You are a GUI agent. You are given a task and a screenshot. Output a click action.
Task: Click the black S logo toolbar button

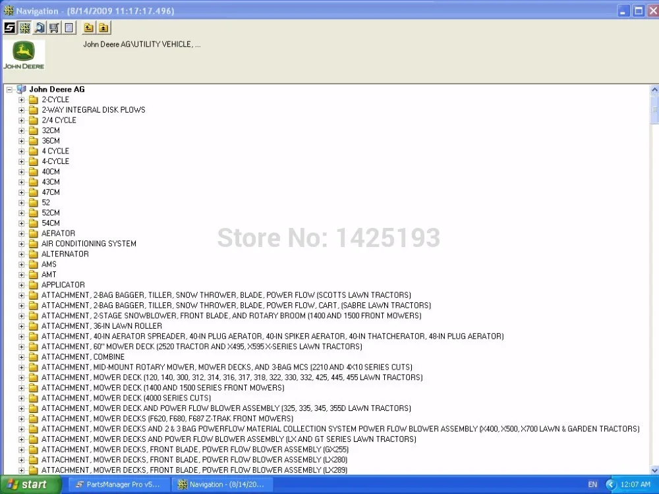click(10, 28)
